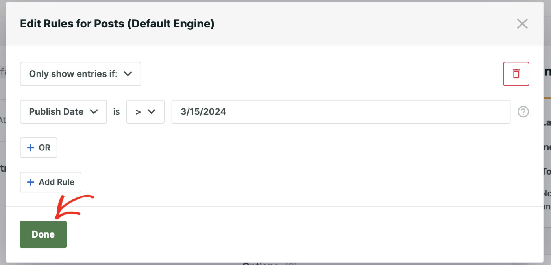The height and width of the screenshot is (265, 551).
Task: Expand the entries condition chevron
Action: click(128, 74)
